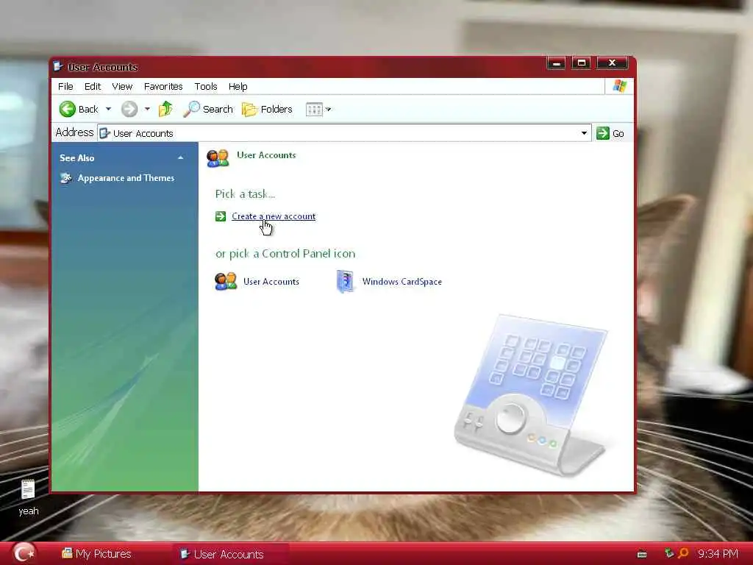Open the Search toolbar button

tap(208, 109)
